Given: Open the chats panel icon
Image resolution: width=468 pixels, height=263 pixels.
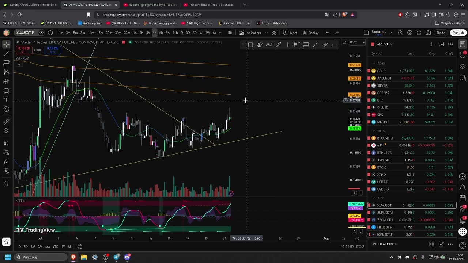Looking at the screenshot, I should 463,78.
